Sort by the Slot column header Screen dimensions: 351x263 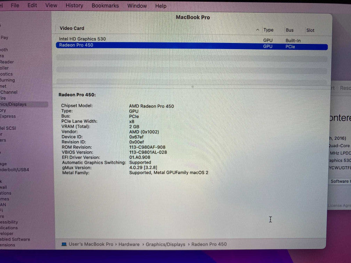click(310, 30)
